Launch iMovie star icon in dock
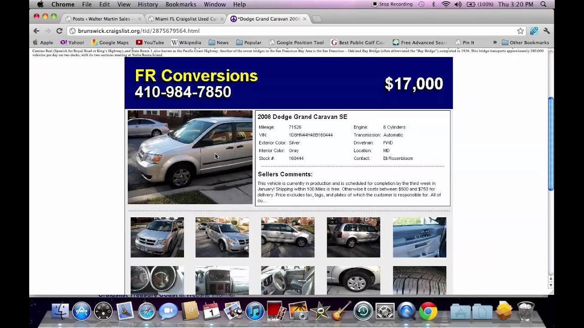The height and width of the screenshot is (328, 584). (320, 312)
